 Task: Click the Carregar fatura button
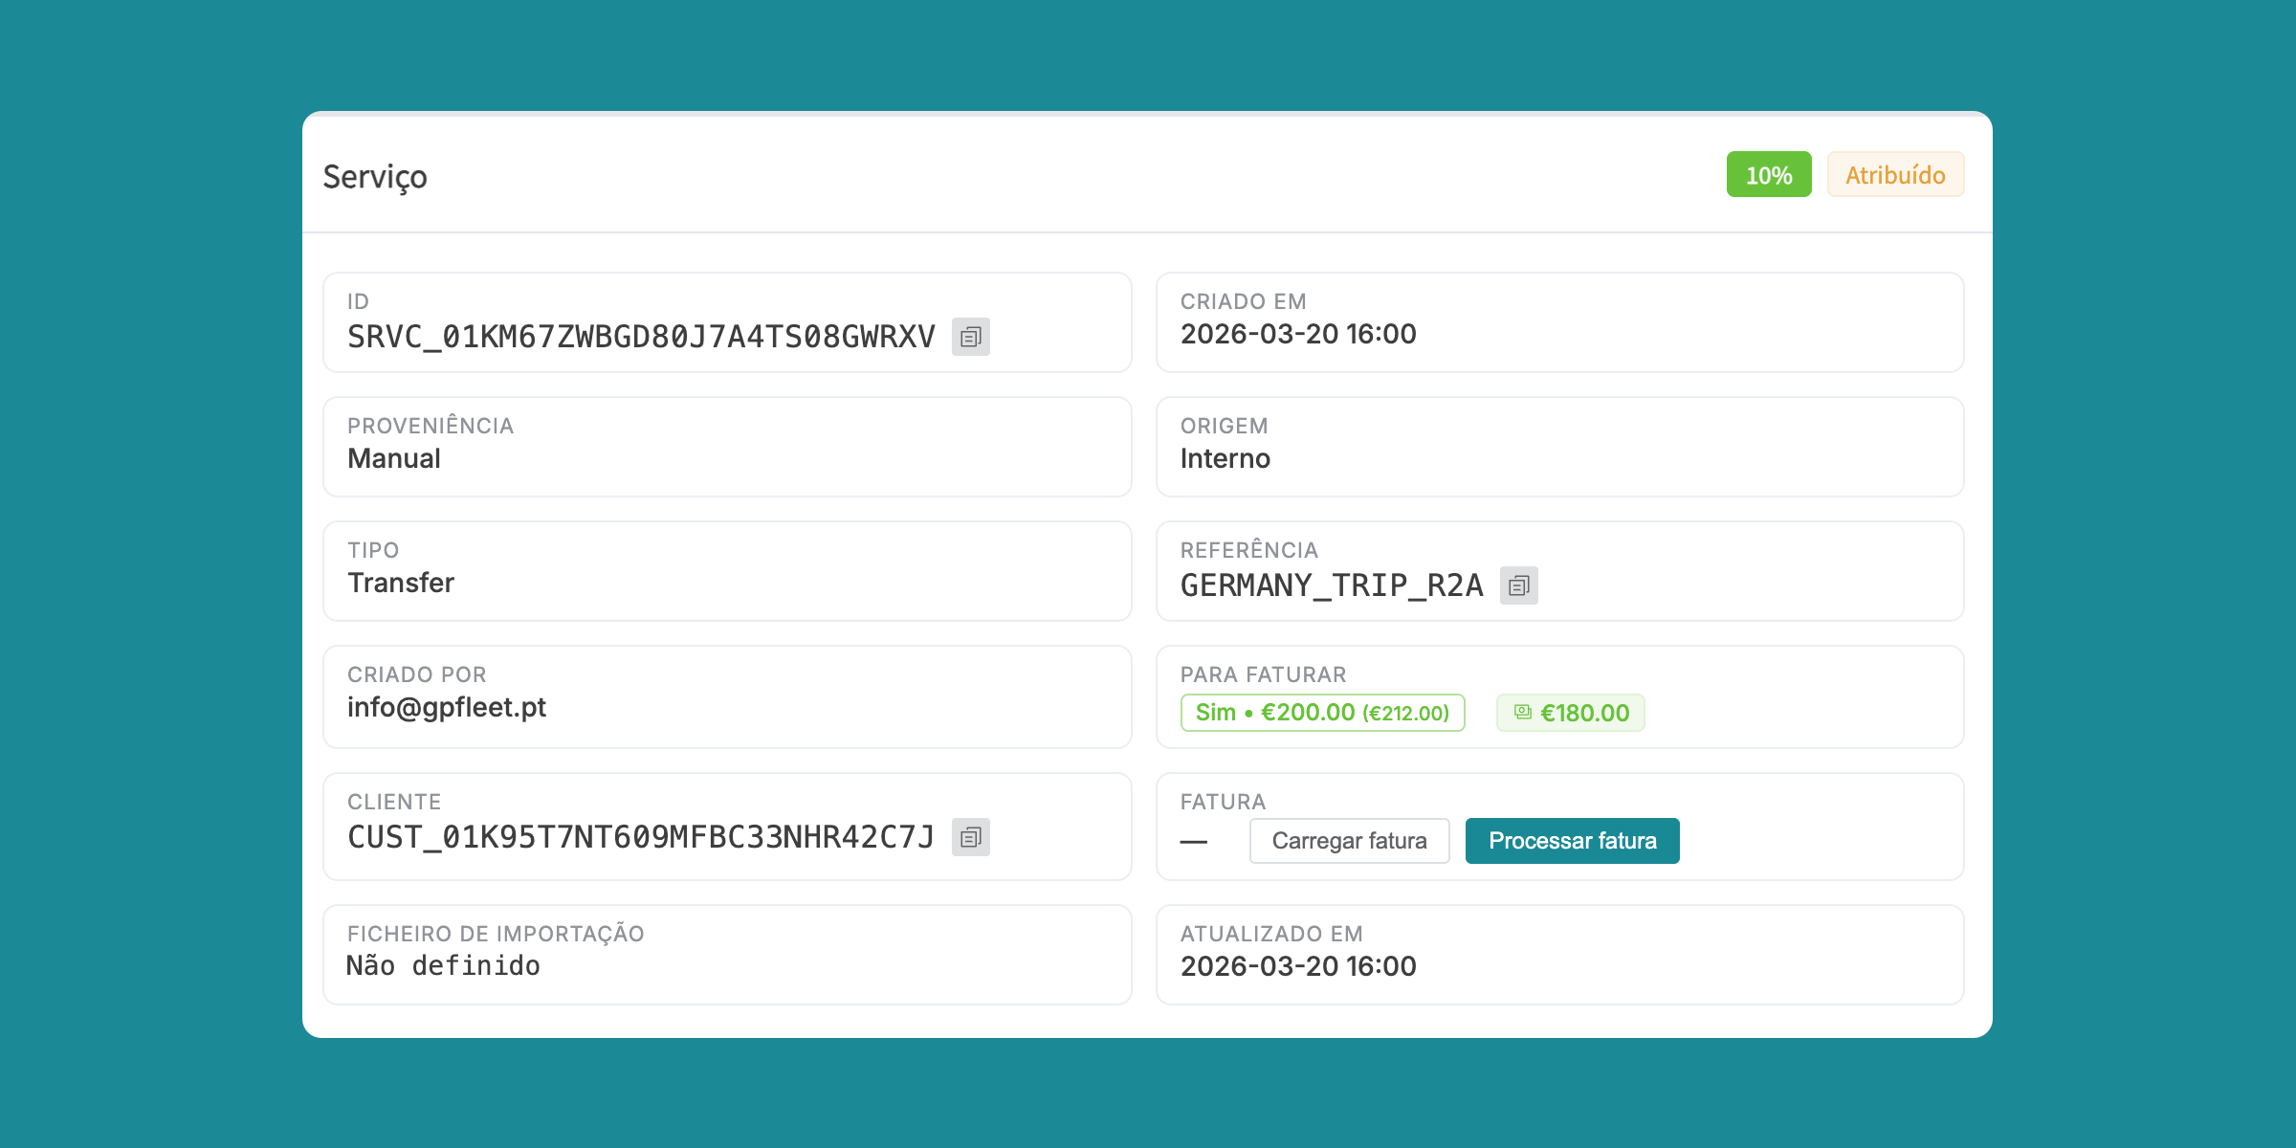(x=1349, y=840)
